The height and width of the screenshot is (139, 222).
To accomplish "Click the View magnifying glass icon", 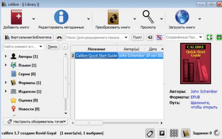I will coord(148,17).
